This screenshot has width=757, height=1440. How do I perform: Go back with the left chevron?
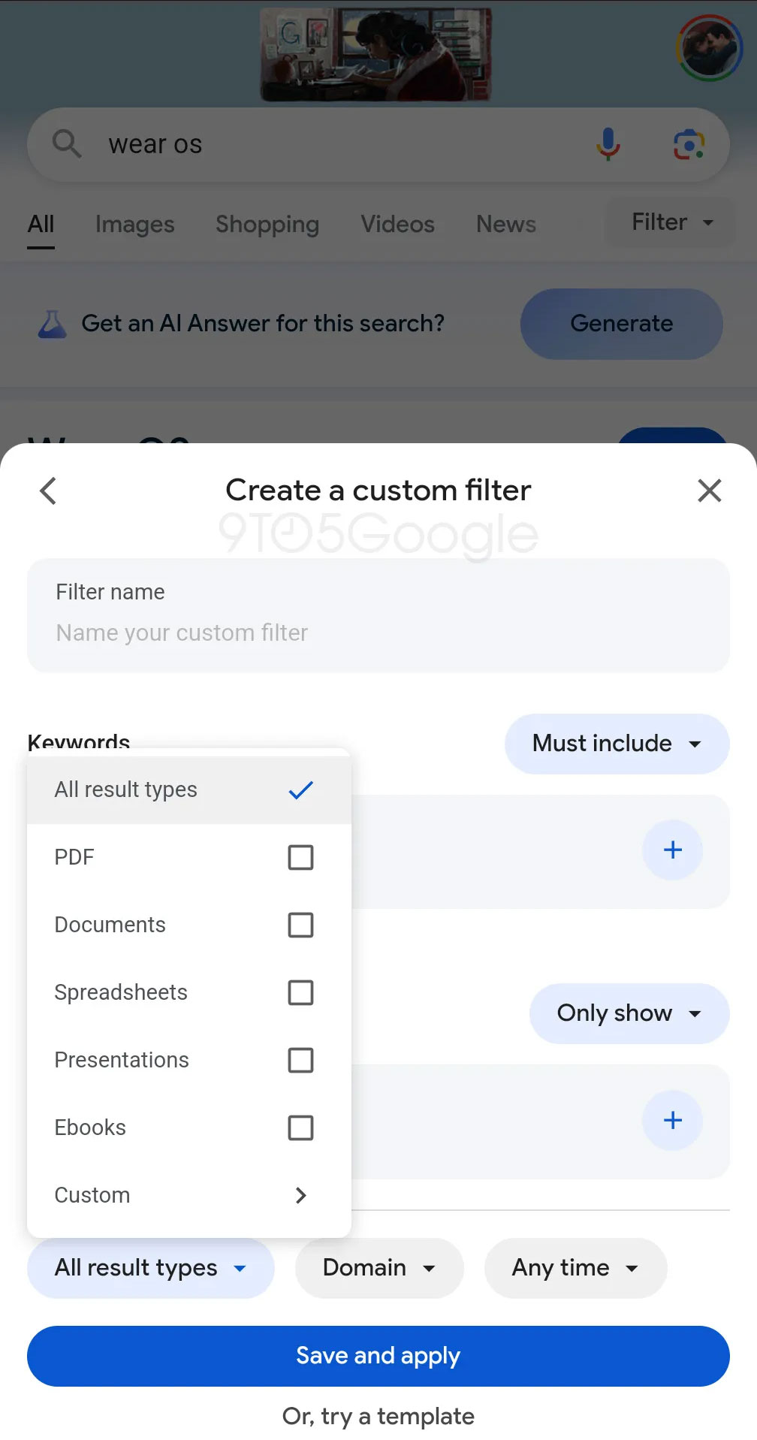48,491
